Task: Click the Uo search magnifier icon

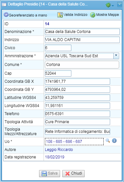Action: click(108, 141)
